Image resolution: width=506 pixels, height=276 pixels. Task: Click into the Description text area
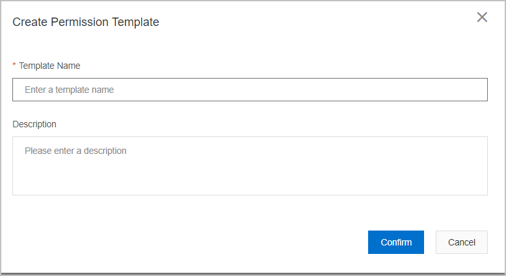[250, 166]
